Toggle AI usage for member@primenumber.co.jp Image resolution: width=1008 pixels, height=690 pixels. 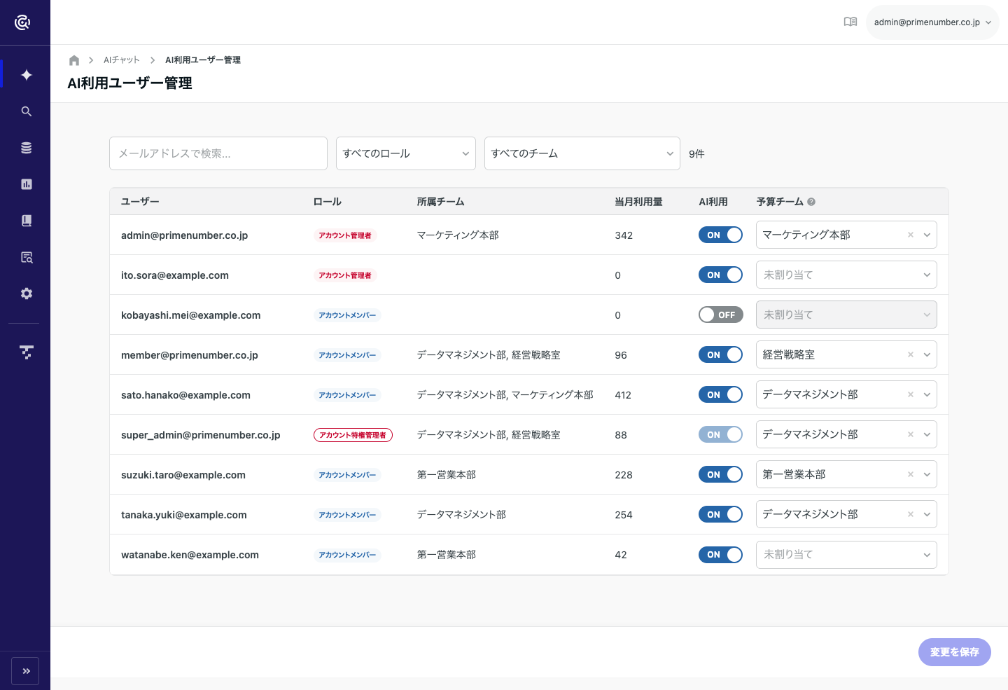tap(720, 354)
